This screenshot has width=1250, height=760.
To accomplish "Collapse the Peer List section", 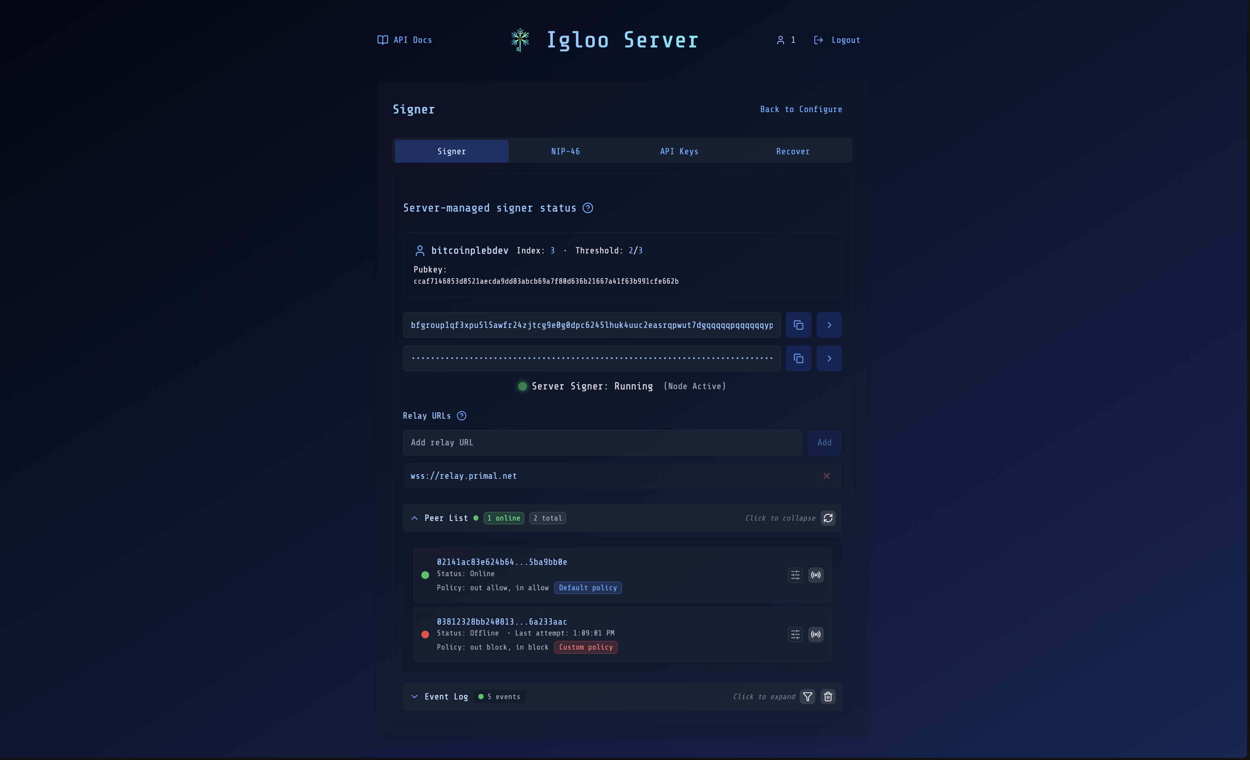I will click(414, 518).
